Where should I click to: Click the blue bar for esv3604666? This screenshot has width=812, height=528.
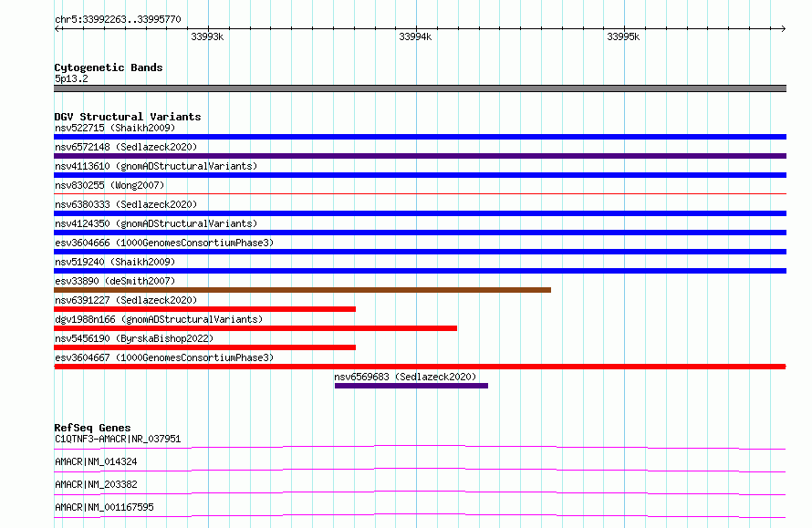420,252
